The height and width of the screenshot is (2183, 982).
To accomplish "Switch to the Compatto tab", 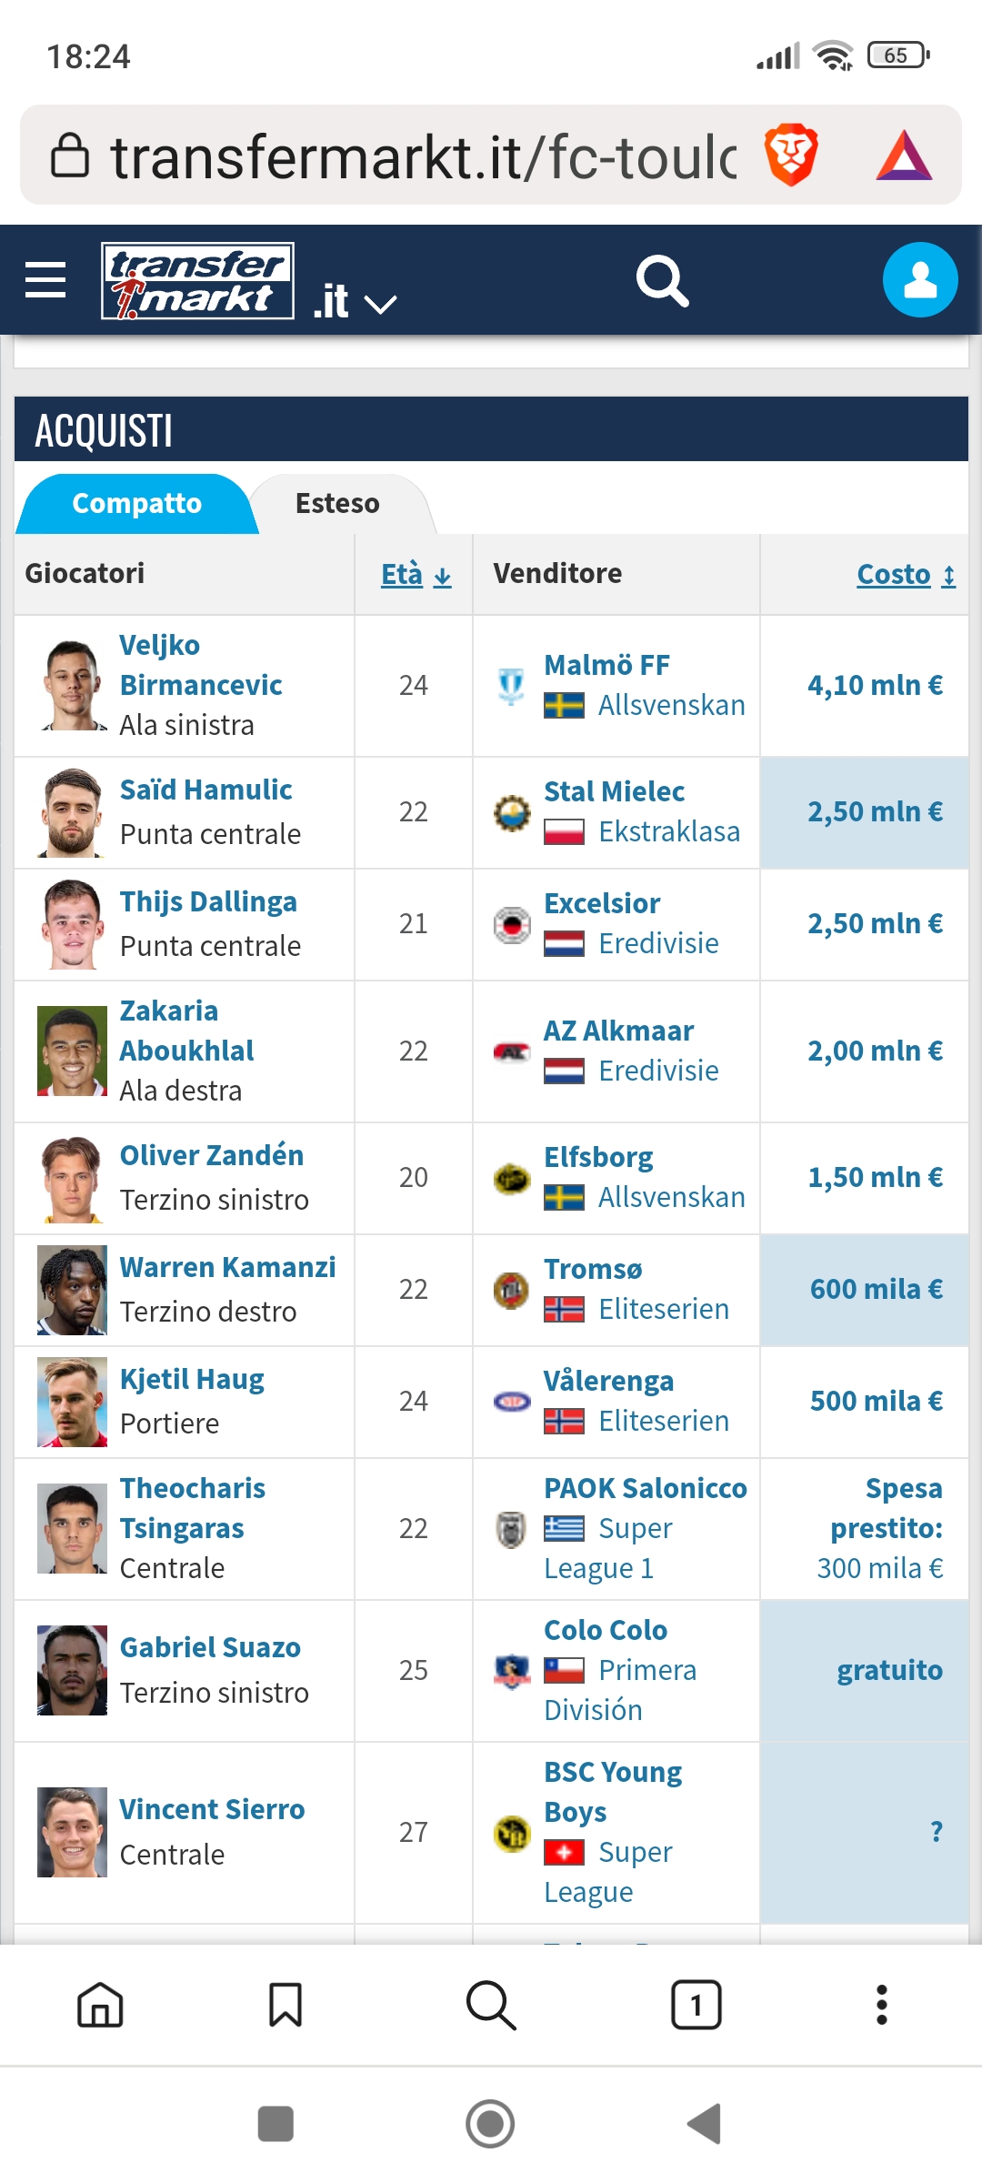I will click(136, 503).
